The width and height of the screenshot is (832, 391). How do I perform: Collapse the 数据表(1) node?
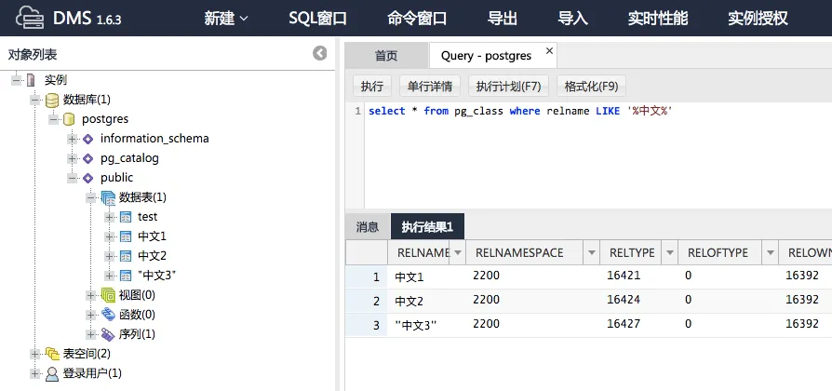(91, 197)
